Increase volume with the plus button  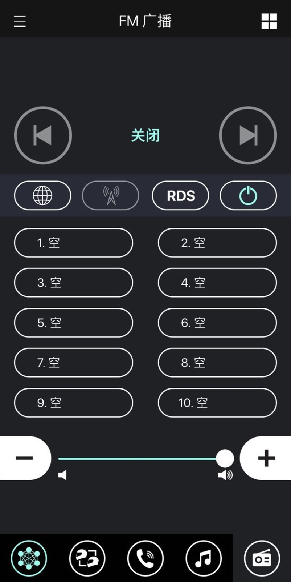pyautogui.click(x=266, y=458)
